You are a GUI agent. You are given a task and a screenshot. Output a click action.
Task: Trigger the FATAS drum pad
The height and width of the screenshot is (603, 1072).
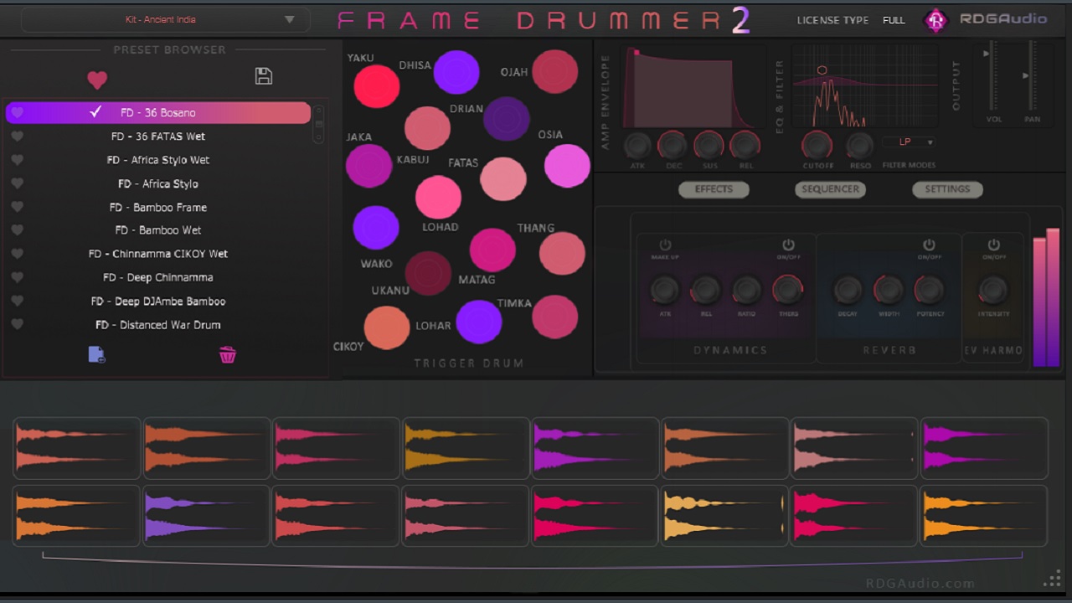tap(503, 178)
